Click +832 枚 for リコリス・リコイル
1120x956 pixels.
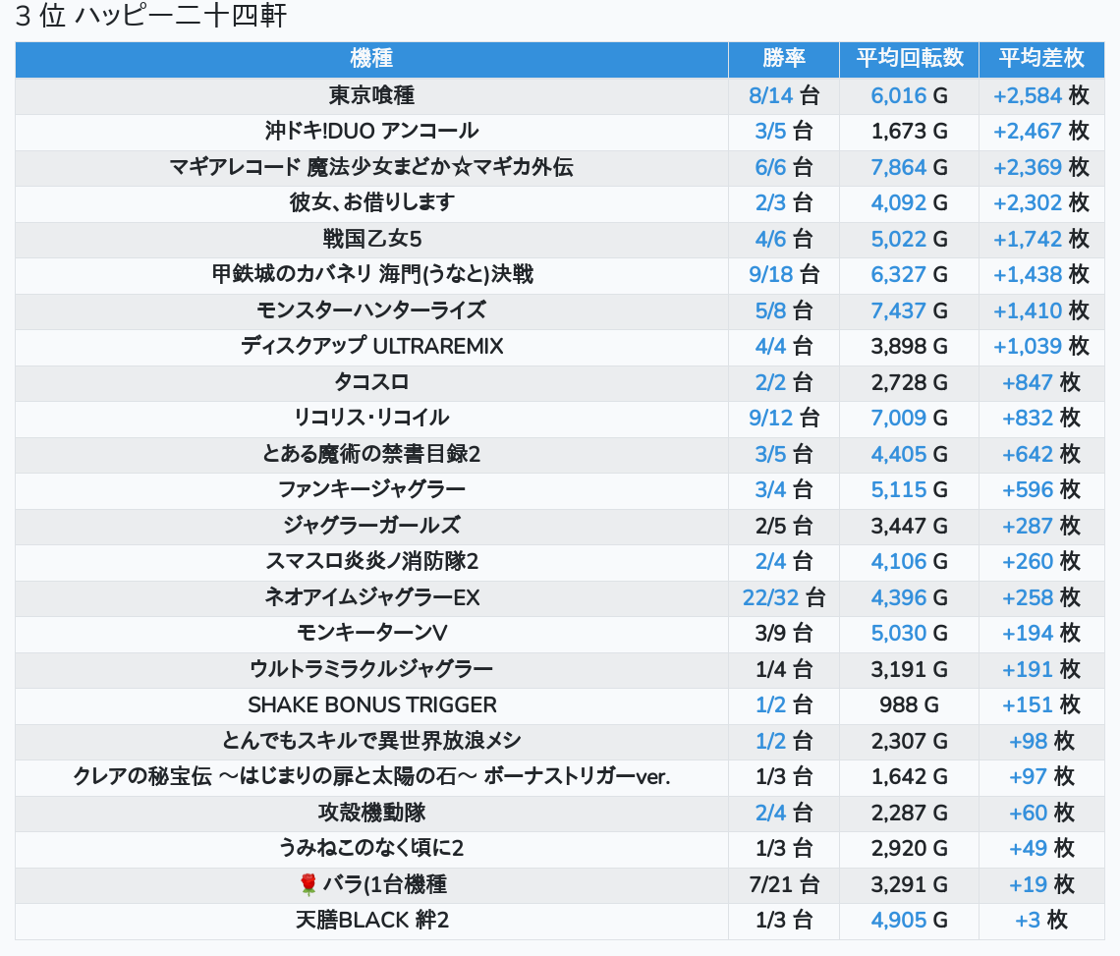1041,418
